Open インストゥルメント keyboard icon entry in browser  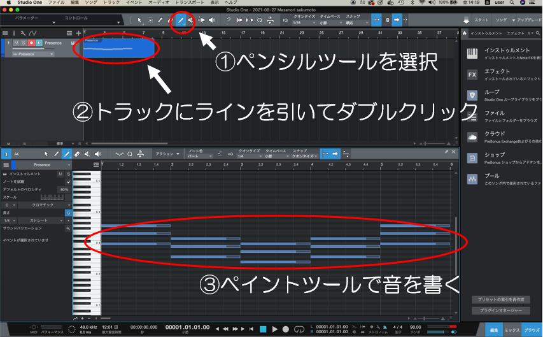click(x=472, y=54)
